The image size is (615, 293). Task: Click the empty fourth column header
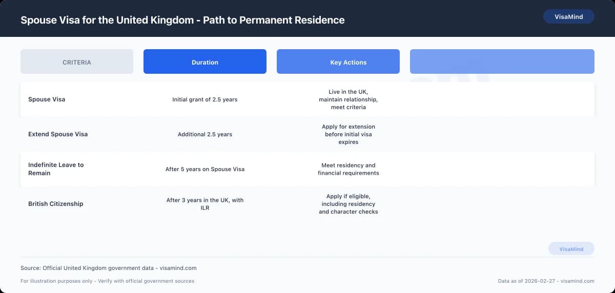click(502, 62)
